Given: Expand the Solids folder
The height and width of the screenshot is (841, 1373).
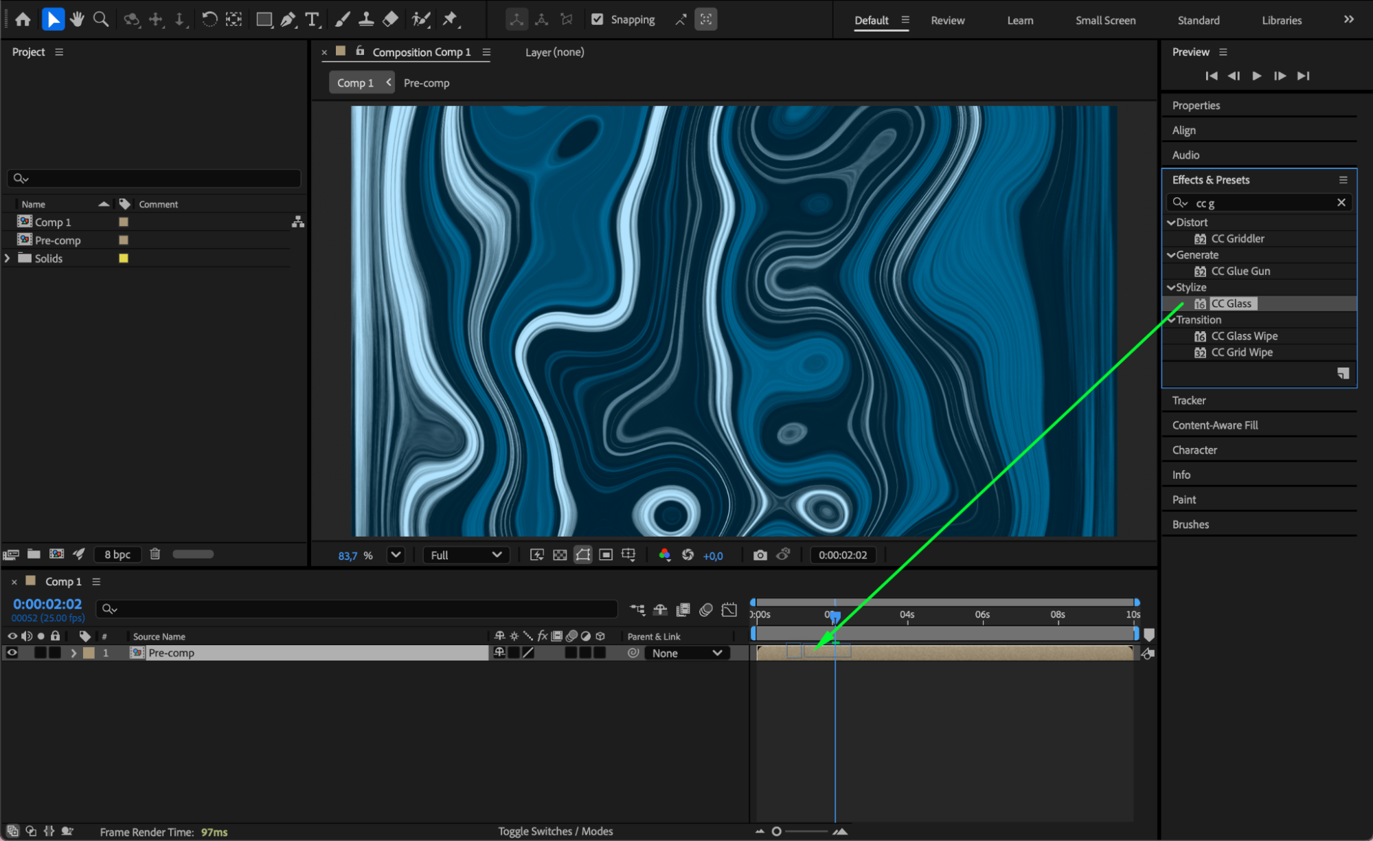Looking at the screenshot, I should [8, 258].
